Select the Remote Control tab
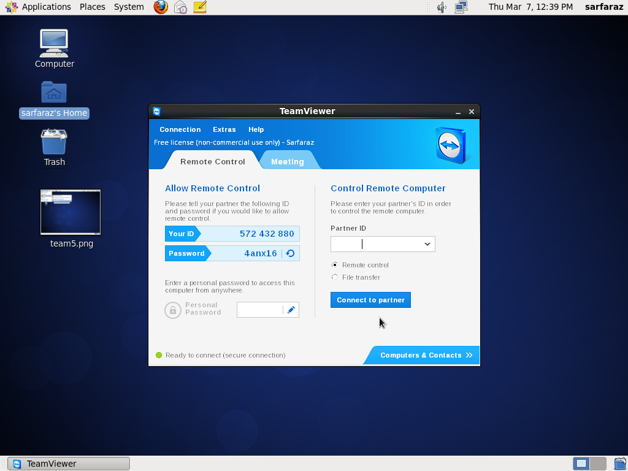The height and width of the screenshot is (471, 628). [212, 161]
